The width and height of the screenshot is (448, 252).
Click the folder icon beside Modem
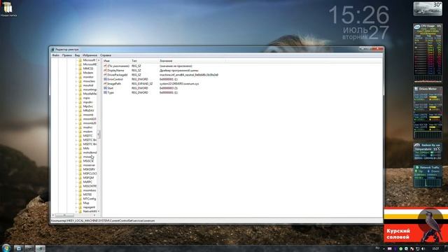(80, 73)
